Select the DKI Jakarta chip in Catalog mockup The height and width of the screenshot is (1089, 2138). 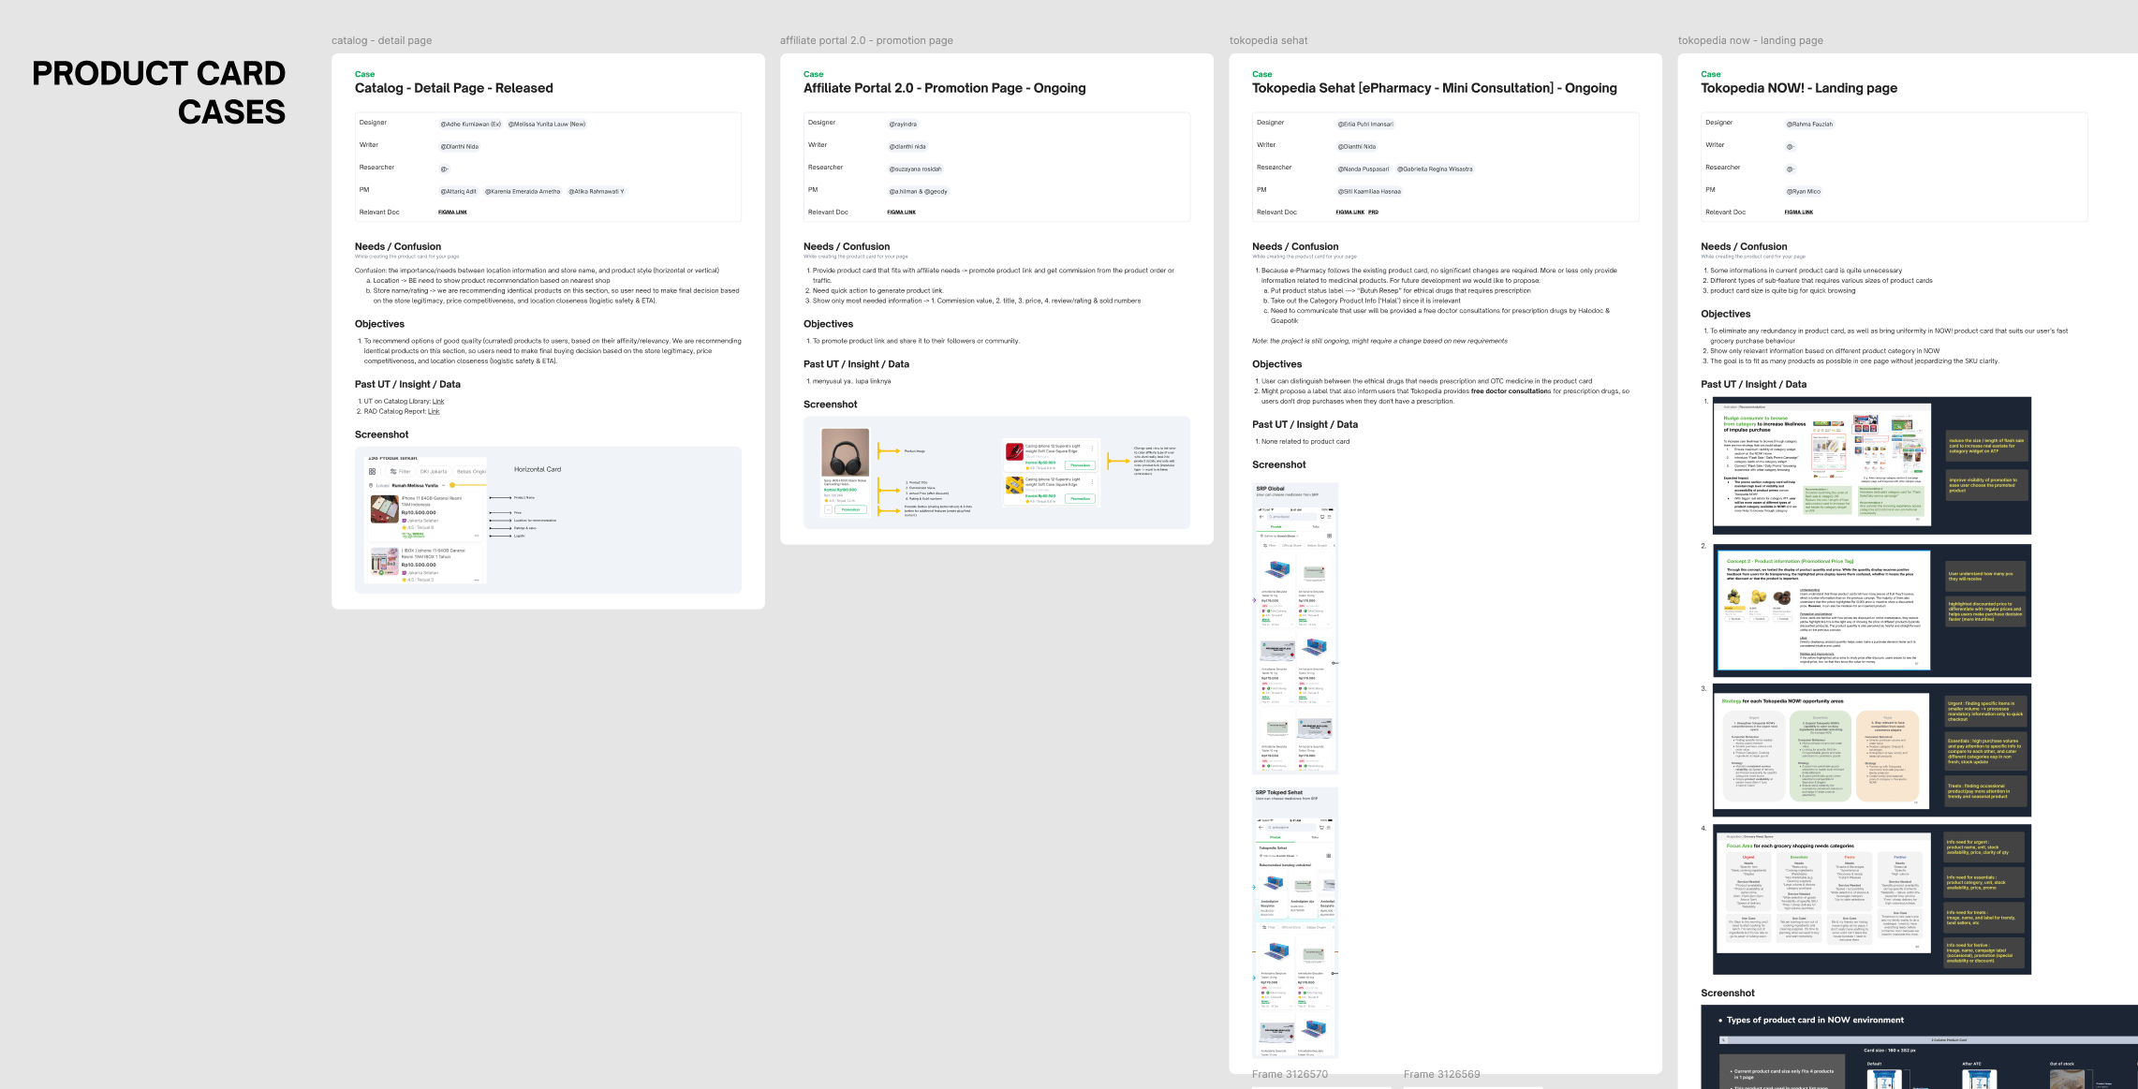click(434, 471)
